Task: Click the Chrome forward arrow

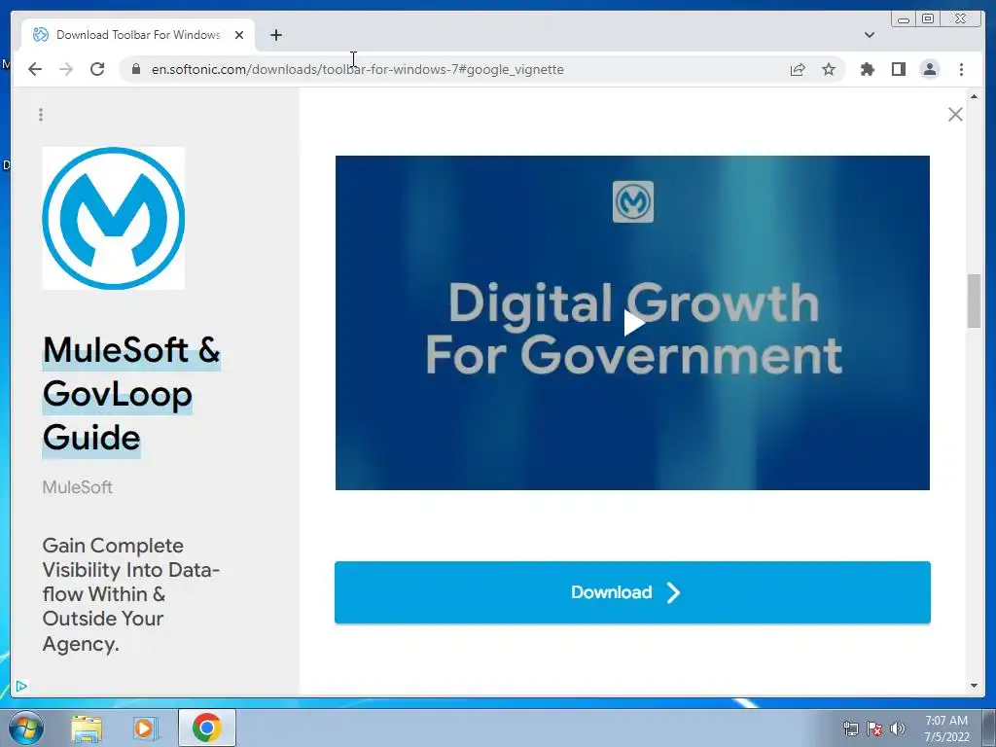Action: 66,69
